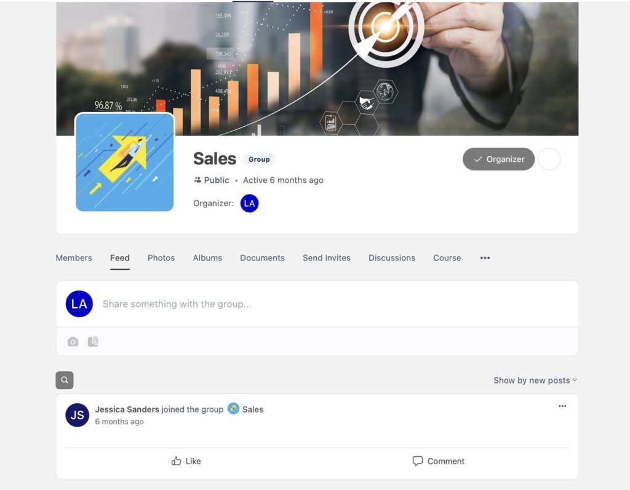The height and width of the screenshot is (490, 630).
Task: Click small Sales group icon in post
Action: 233,408
